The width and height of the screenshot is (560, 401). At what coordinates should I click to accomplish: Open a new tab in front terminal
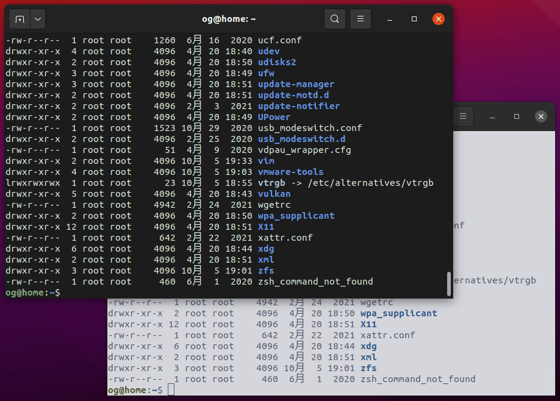pos(20,19)
